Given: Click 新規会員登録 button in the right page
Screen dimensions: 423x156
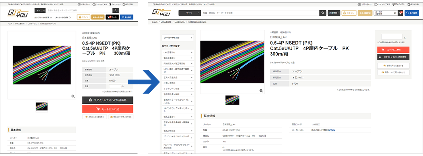Looking at the screenshot, I should coord(365,13).
